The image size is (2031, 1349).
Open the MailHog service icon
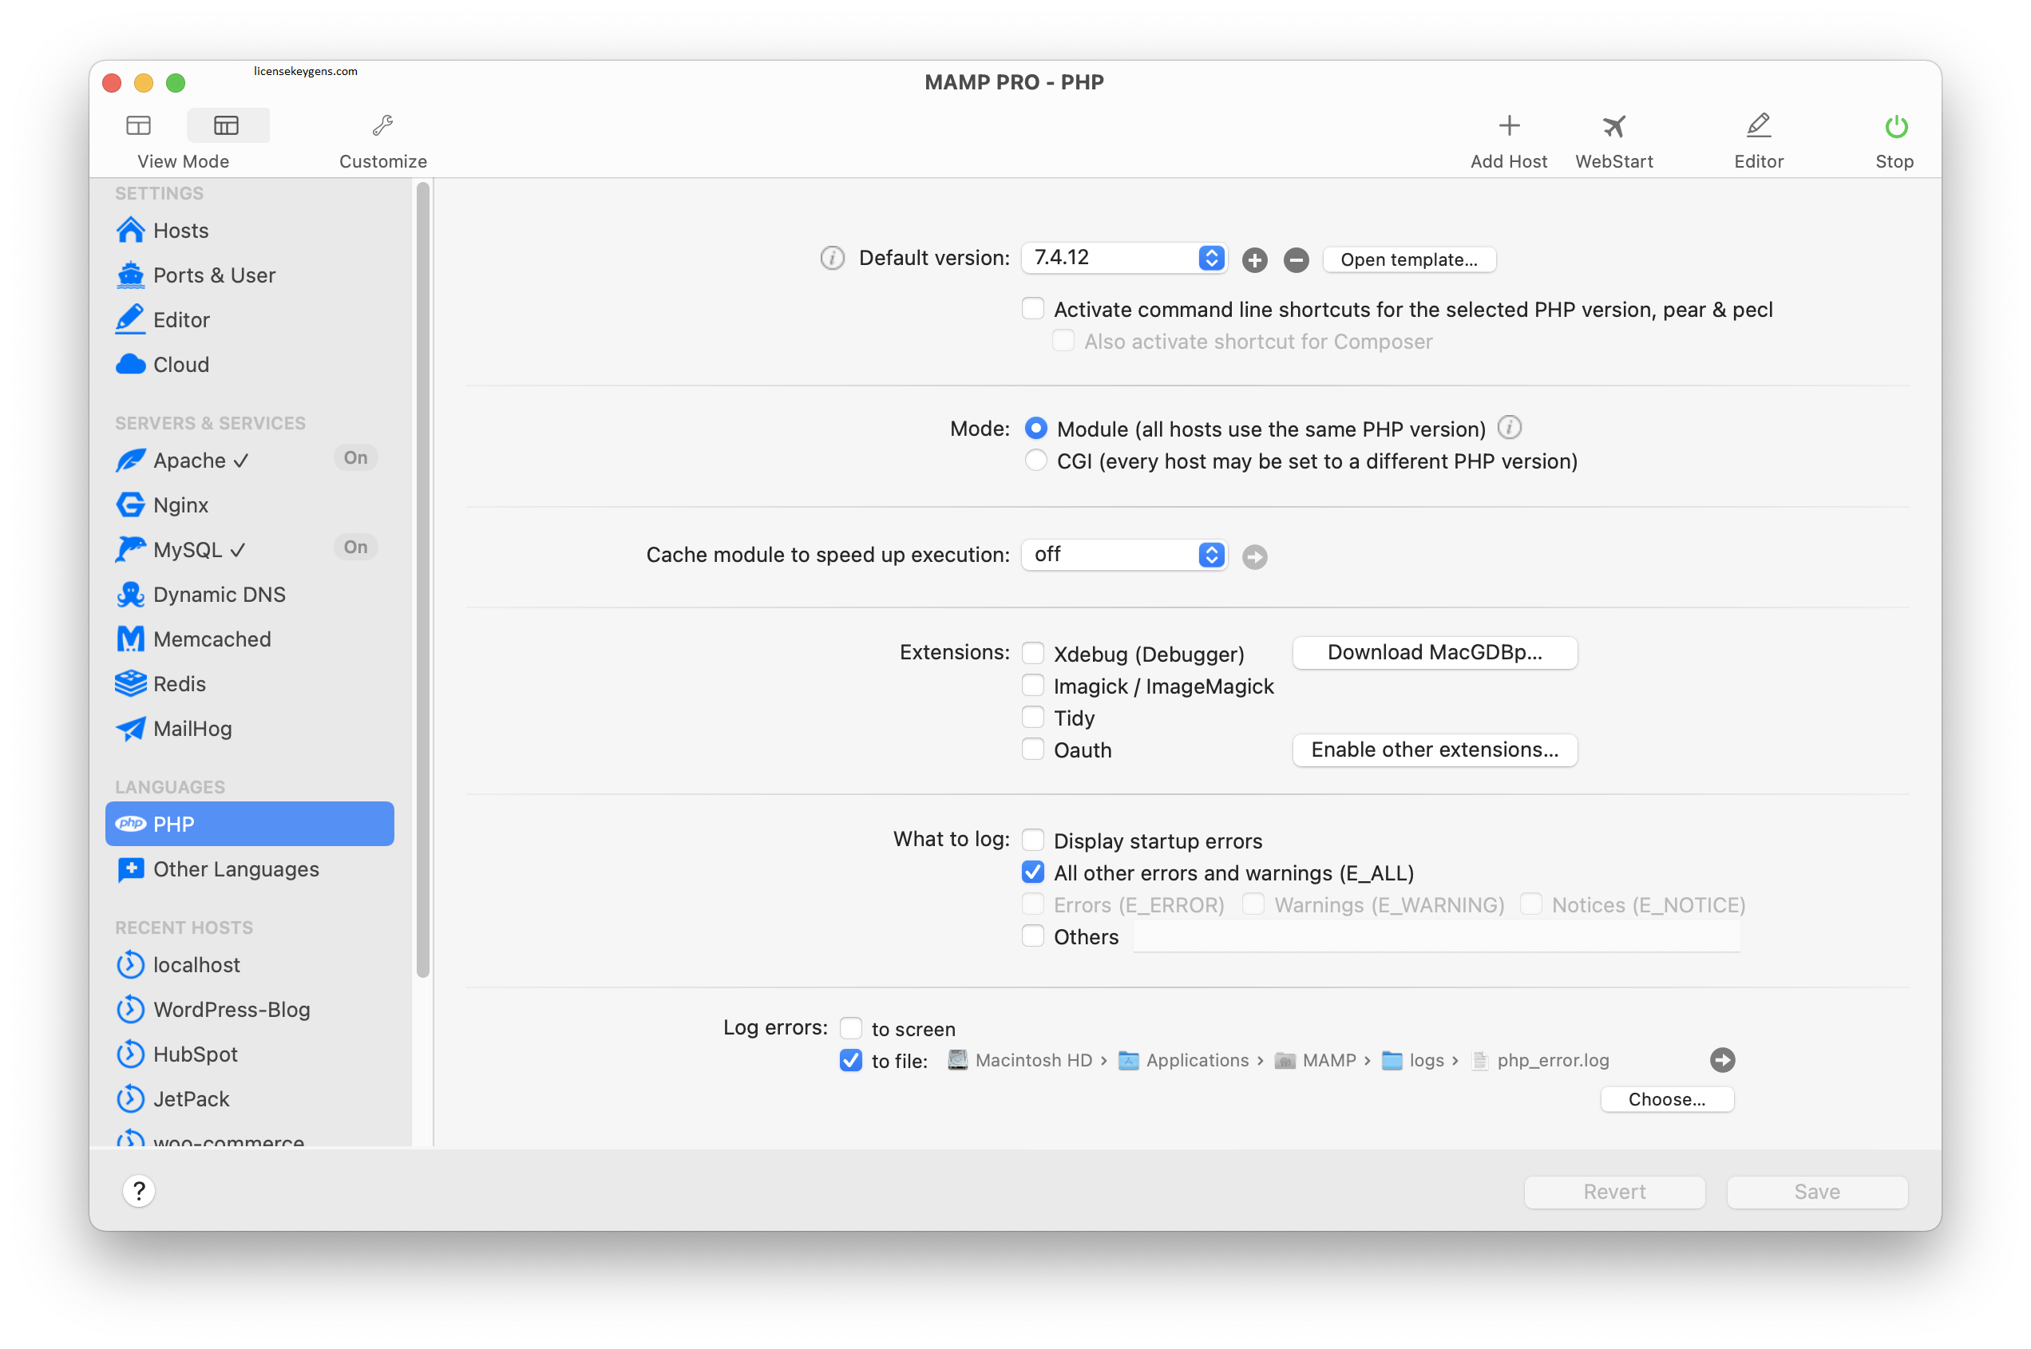click(133, 727)
